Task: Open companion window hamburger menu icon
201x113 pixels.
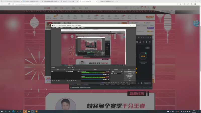Action: point(143,37)
